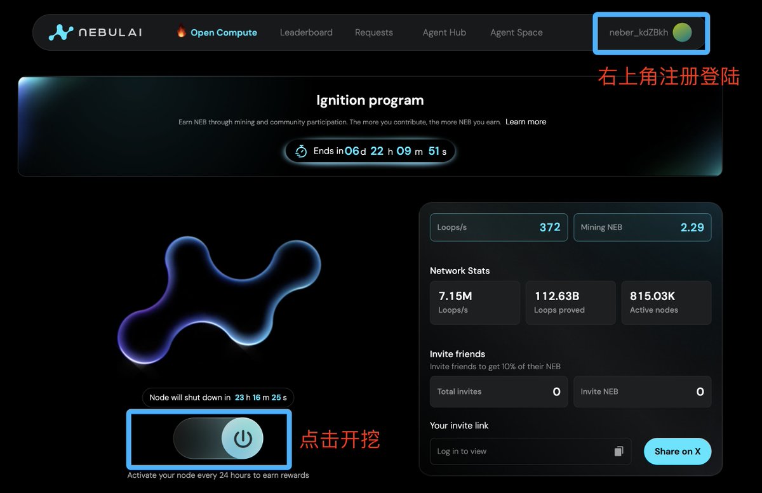Go to the Leaderboard tab
The height and width of the screenshot is (493, 762).
tap(306, 32)
